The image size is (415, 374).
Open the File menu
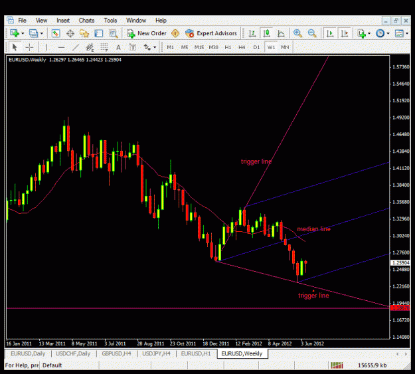pos(22,21)
